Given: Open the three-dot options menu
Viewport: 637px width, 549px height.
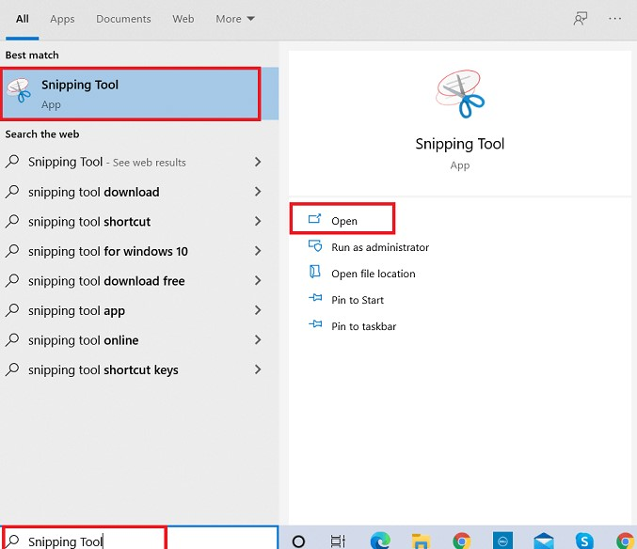Looking at the screenshot, I should 614,19.
